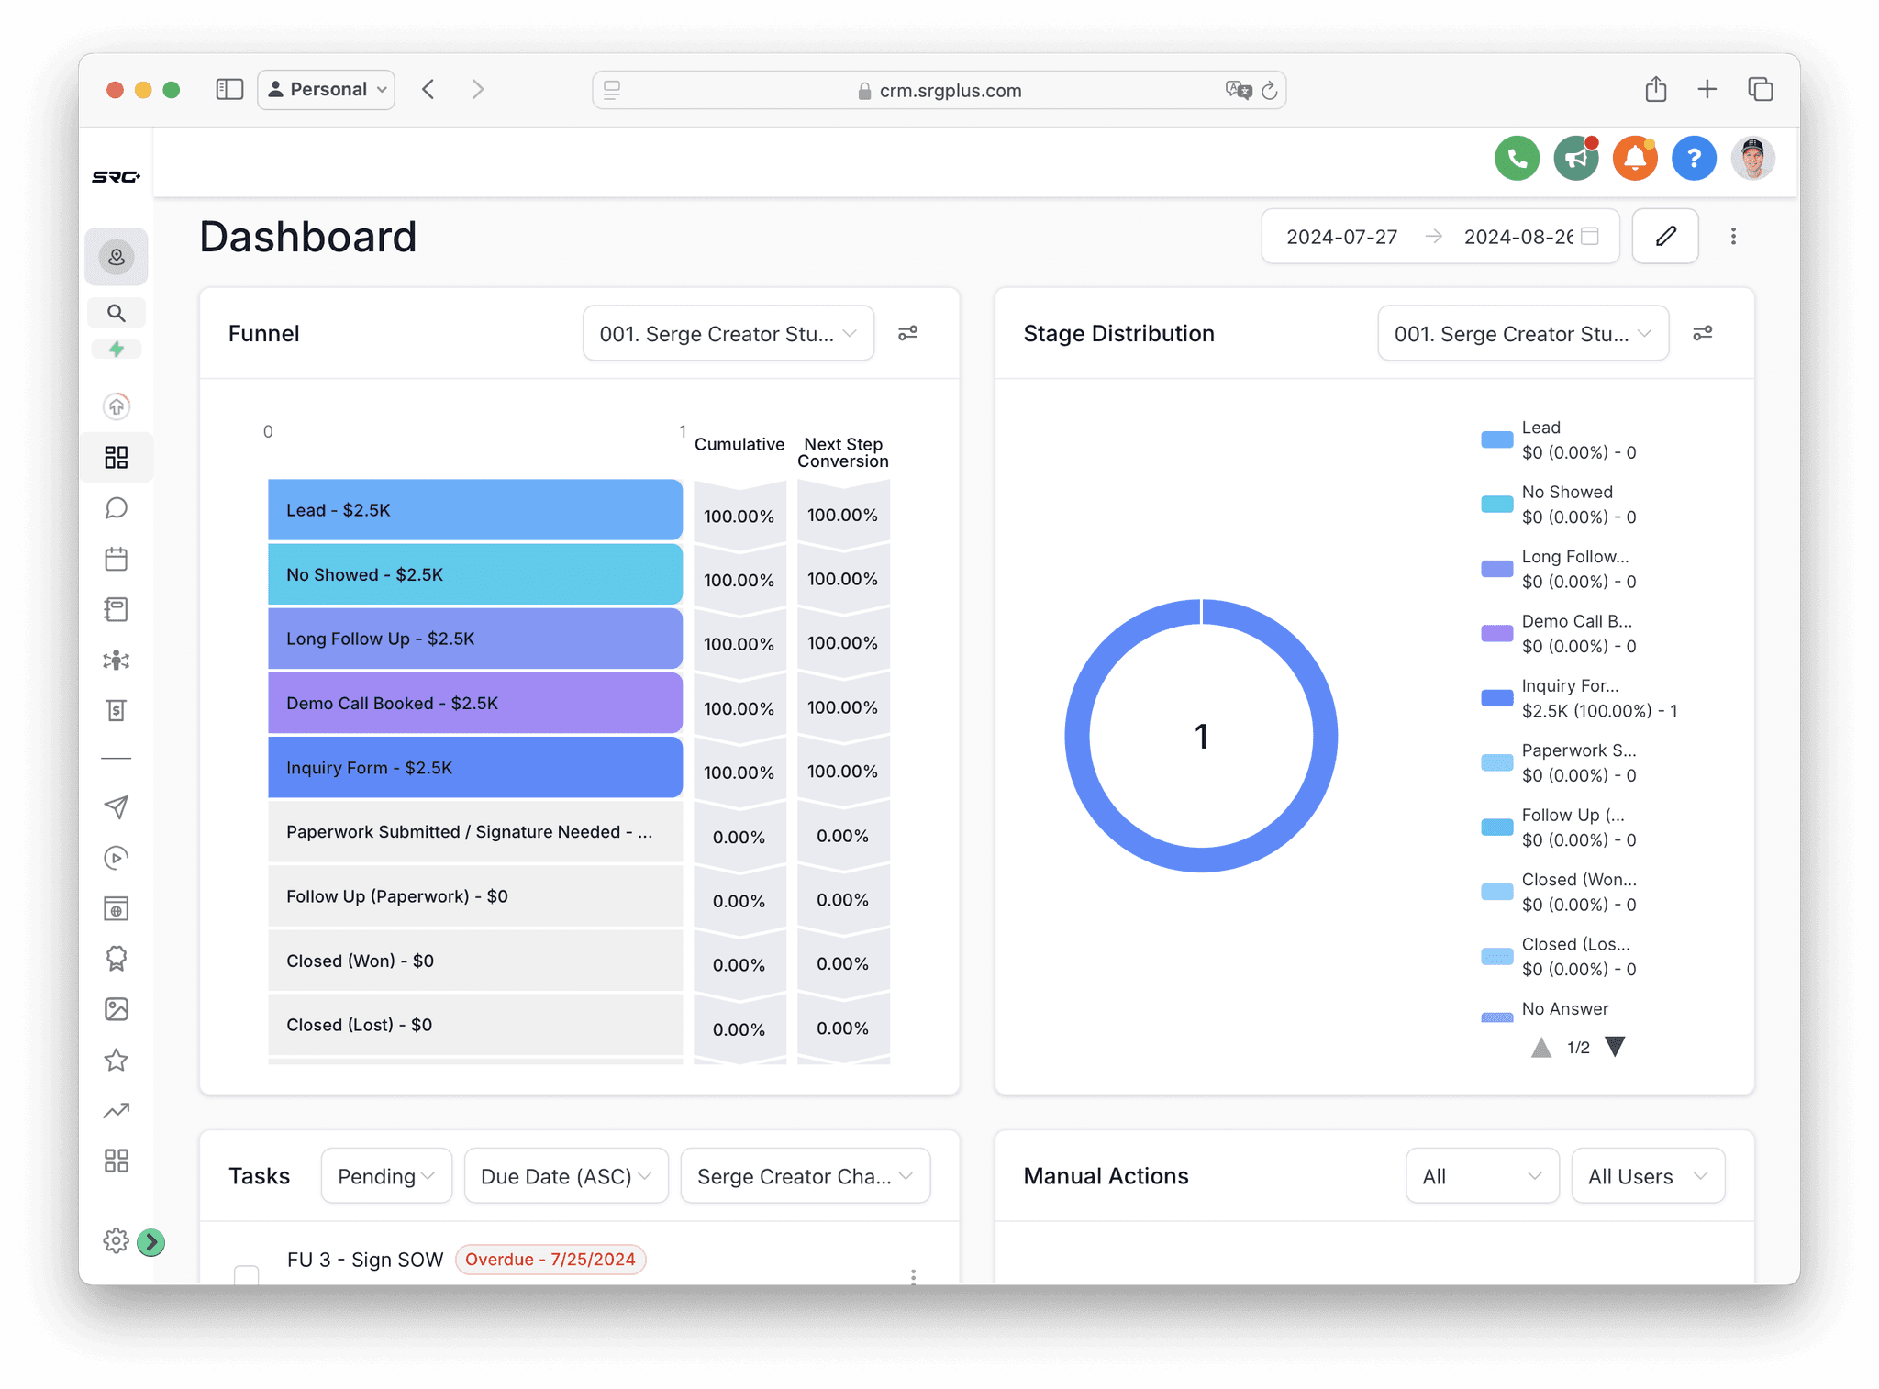1879x1389 pixels.
Task: Click the next legend page down arrow
Action: tap(1615, 1047)
